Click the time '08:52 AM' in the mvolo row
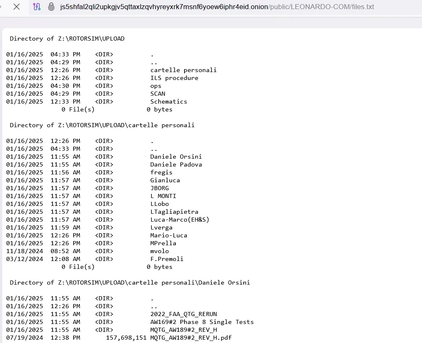The width and height of the screenshot is (422, 343). click(65, 251)
